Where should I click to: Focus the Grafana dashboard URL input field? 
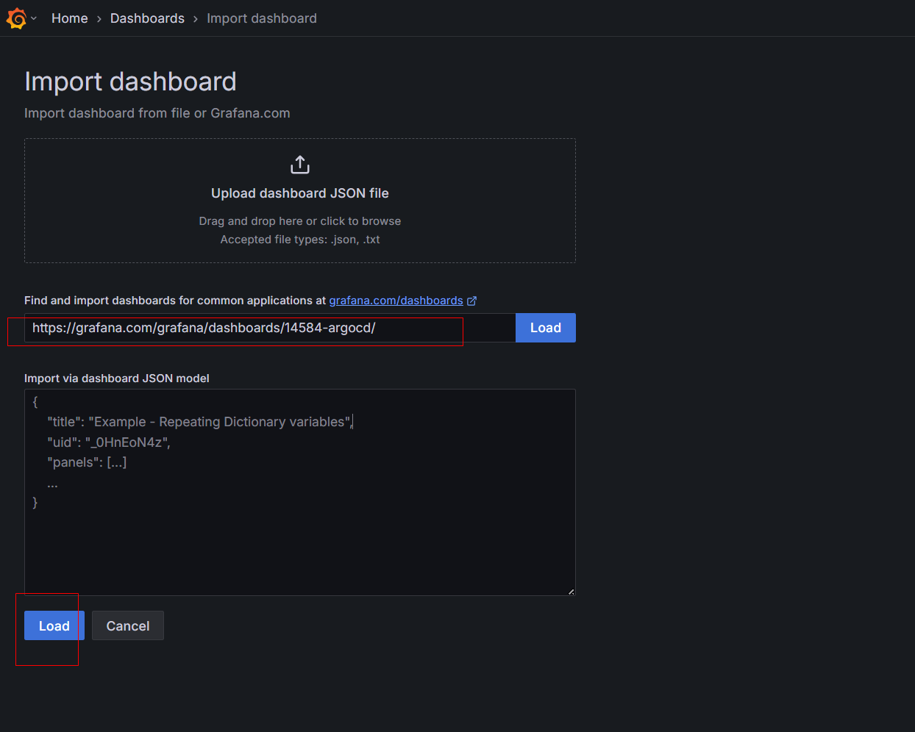(x=270, y=328)
